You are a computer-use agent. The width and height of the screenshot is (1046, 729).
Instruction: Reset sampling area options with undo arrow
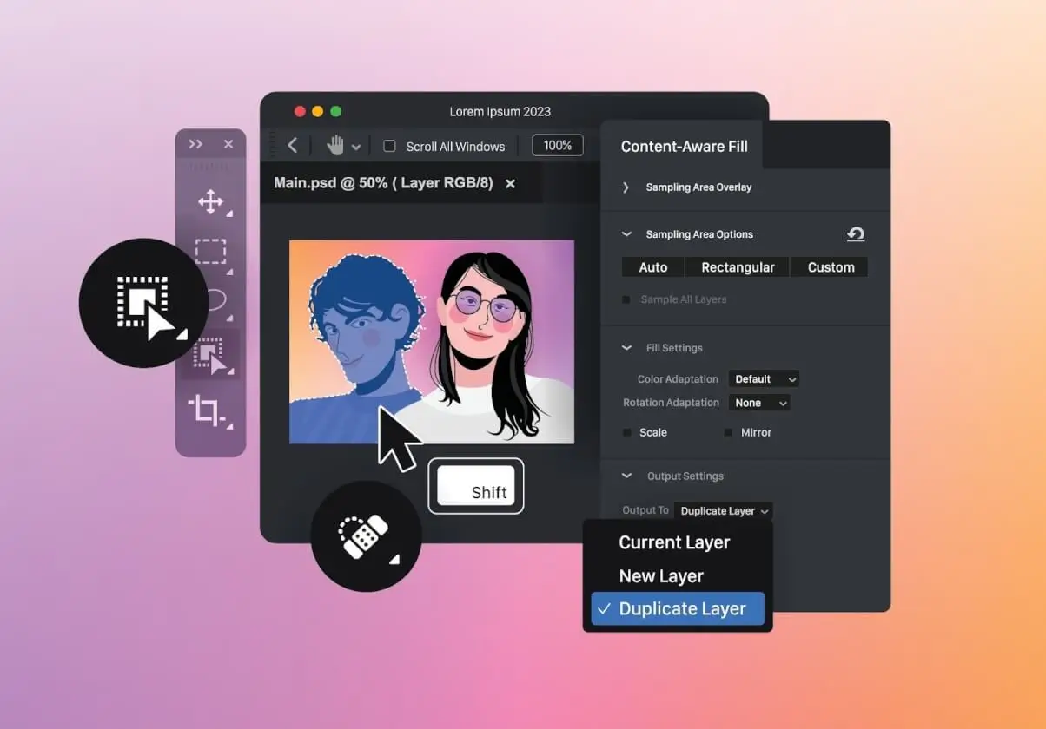856,234
